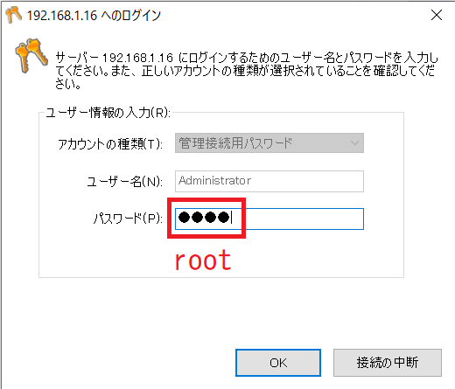Click the アカウントの種類(T) label
The height and width of the screenshot is (389, 455).
tap(110, 144)
